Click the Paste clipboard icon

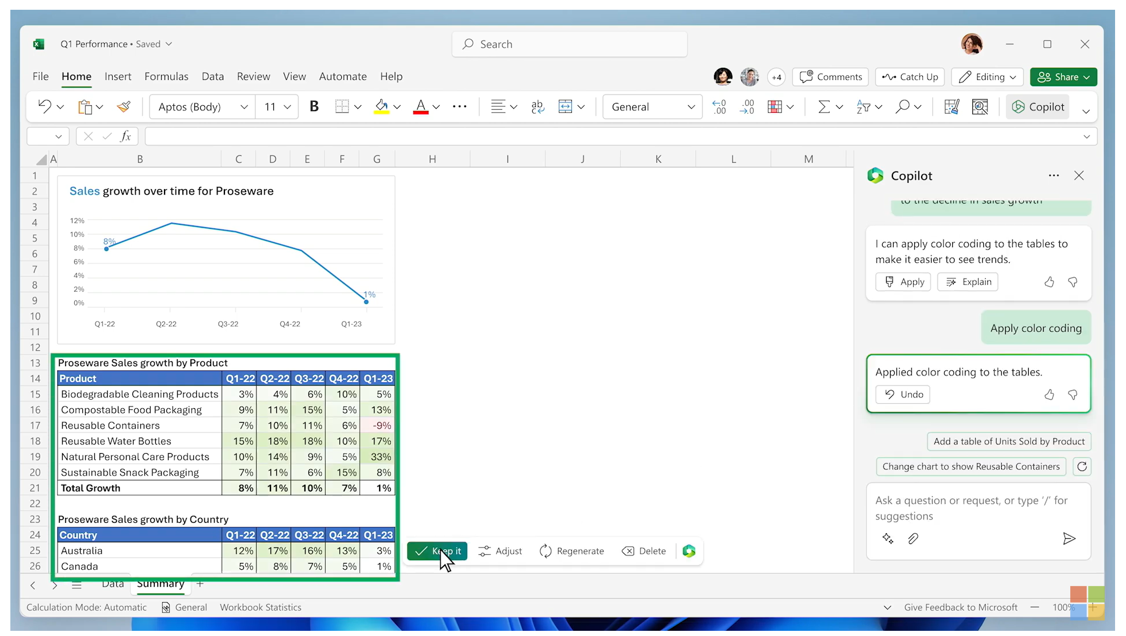tap(85, 107)
